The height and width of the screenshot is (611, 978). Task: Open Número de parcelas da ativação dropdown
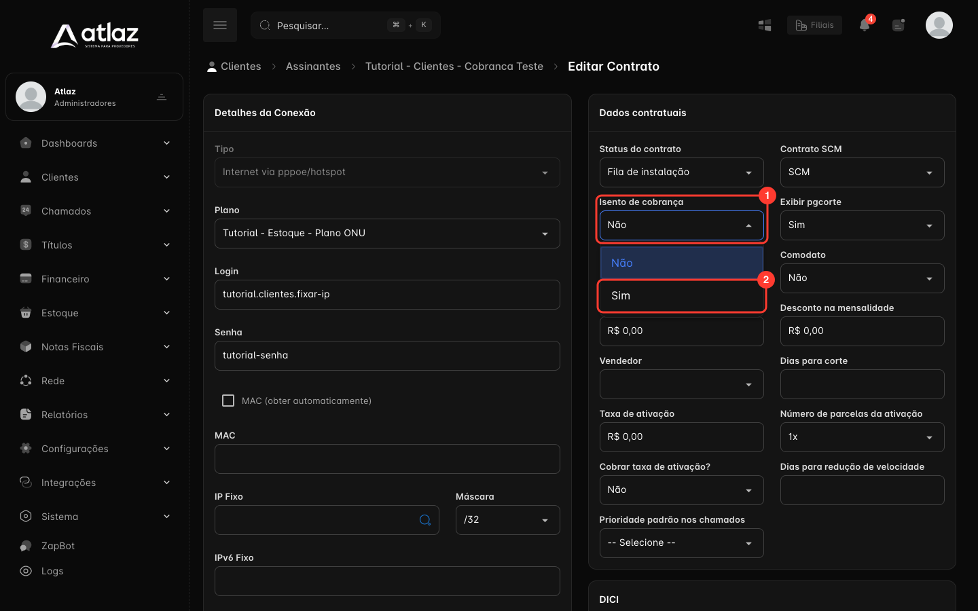(x=862, y=437)
